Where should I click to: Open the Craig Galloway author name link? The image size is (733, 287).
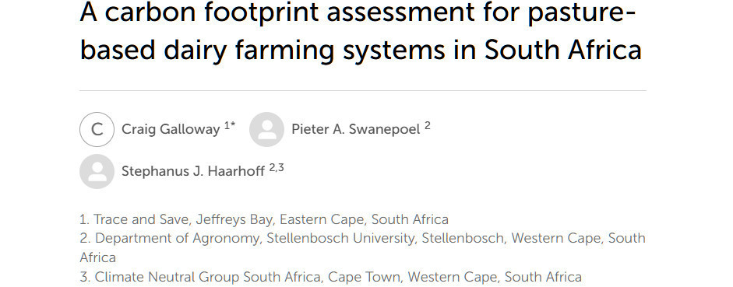tap(171, 129)
